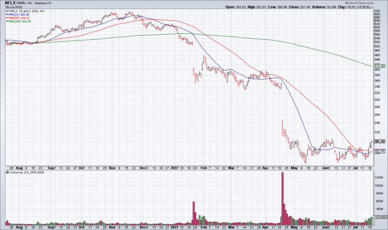Click the "Nasdaq GS" exchange label

43,3
